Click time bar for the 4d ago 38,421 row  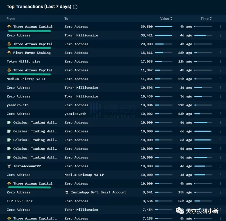203,35
